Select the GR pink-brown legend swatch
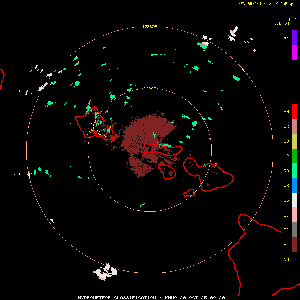300x300 pixels. coord(294,126)
